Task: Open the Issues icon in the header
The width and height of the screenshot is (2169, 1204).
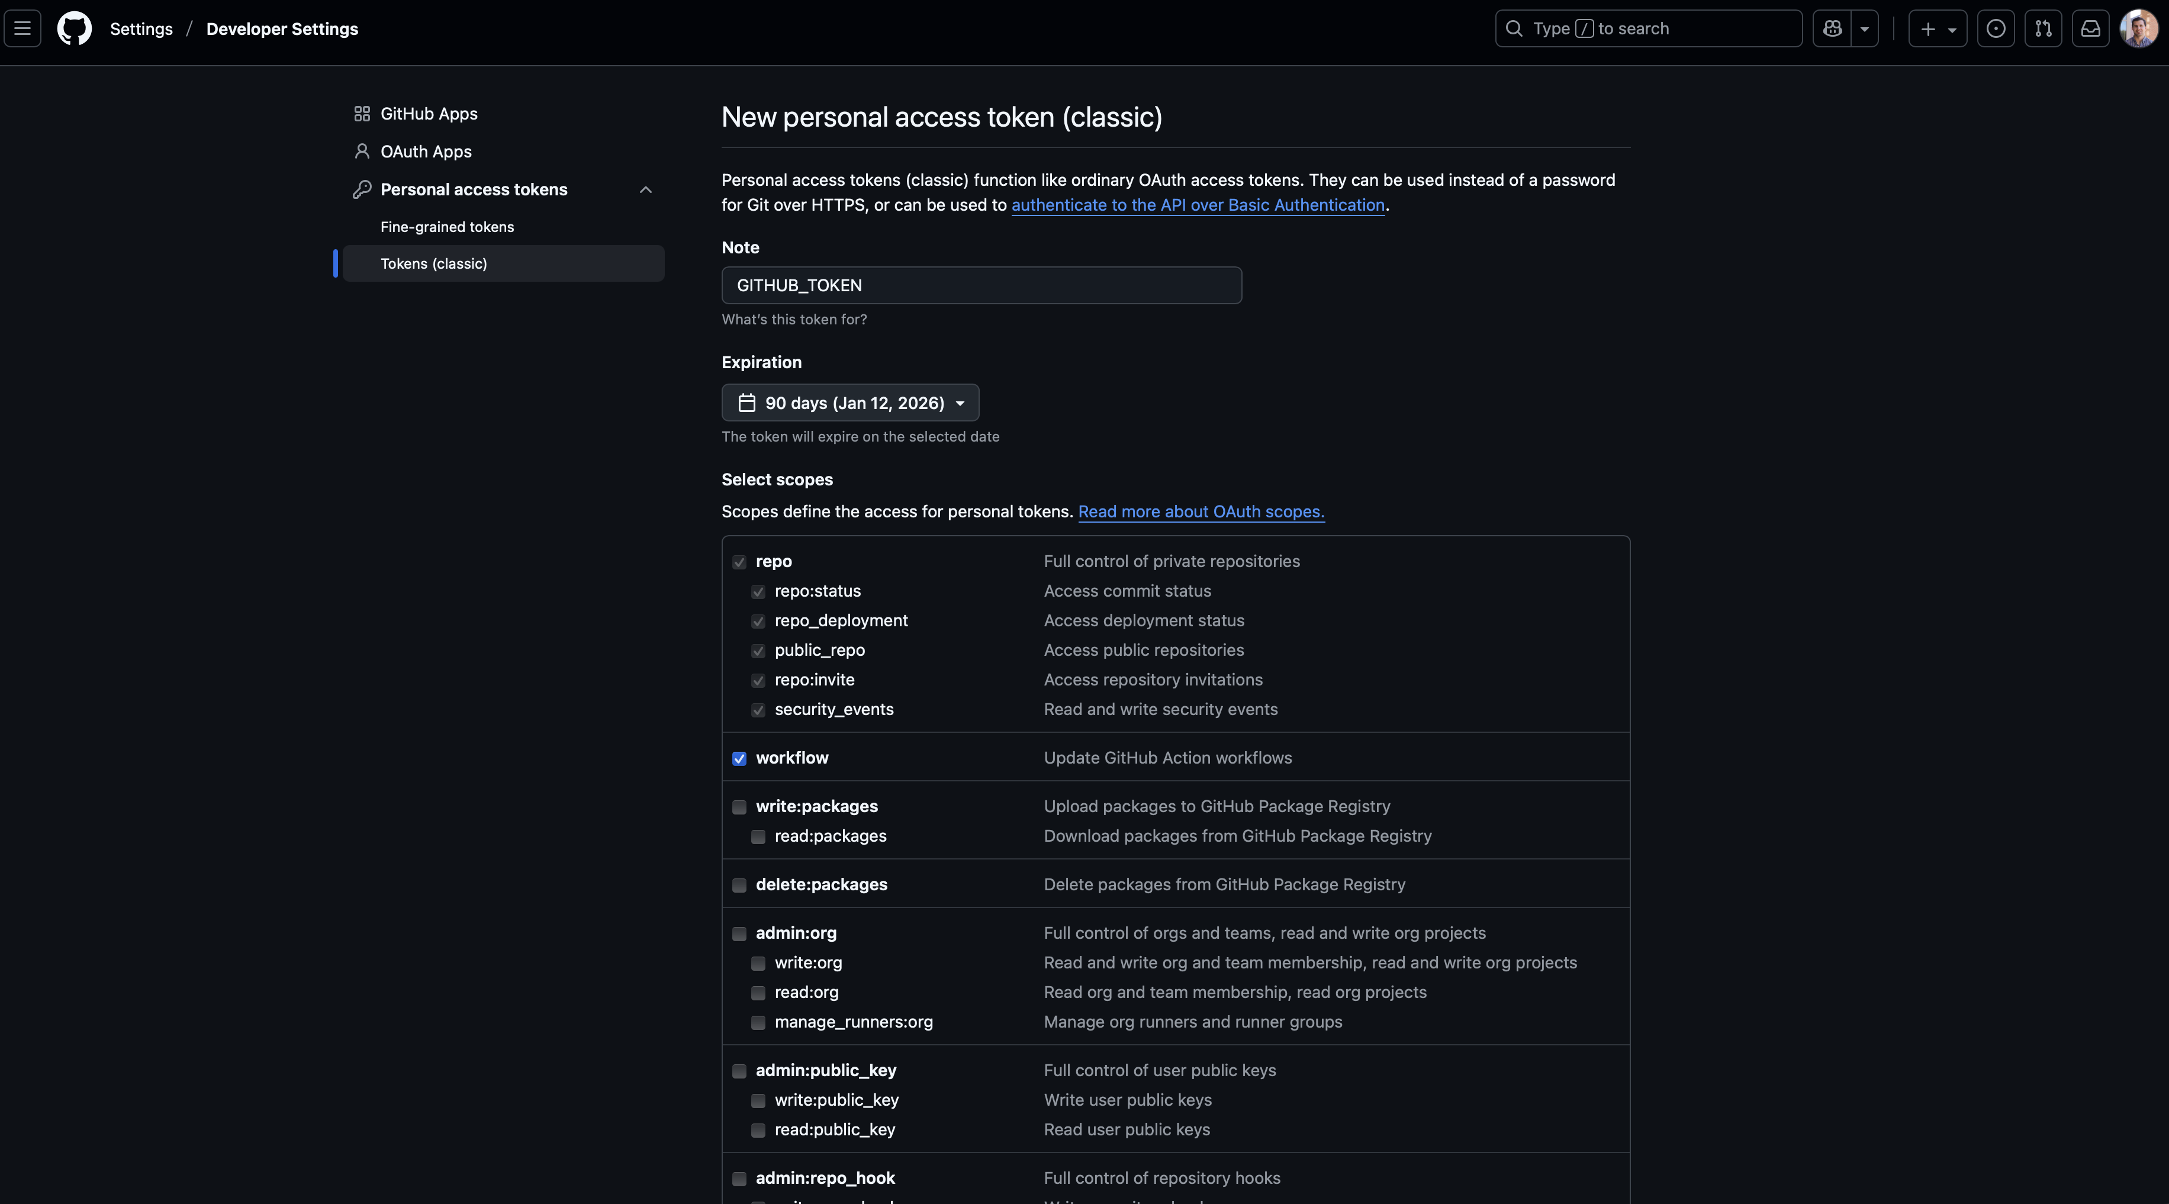Action: click(x=1996, y=28)
